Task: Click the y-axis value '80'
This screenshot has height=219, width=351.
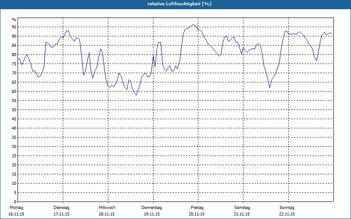Action: [x=14, y=54]
